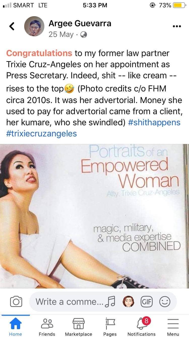
Task: Go to the Home tab
Action: 16,327
